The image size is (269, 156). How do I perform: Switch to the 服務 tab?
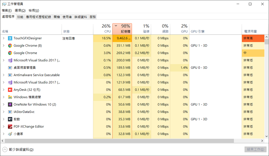coord(93,17)
